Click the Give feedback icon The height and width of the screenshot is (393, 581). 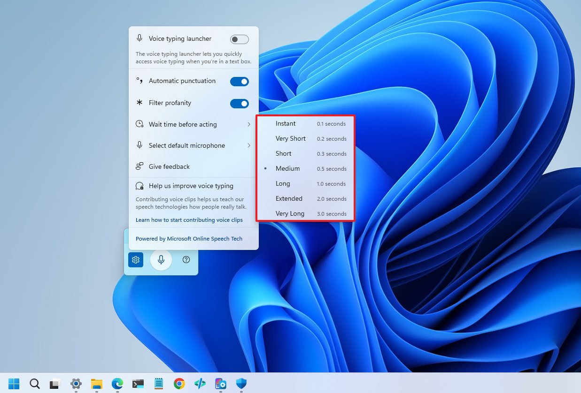click(x=139, y=166)
